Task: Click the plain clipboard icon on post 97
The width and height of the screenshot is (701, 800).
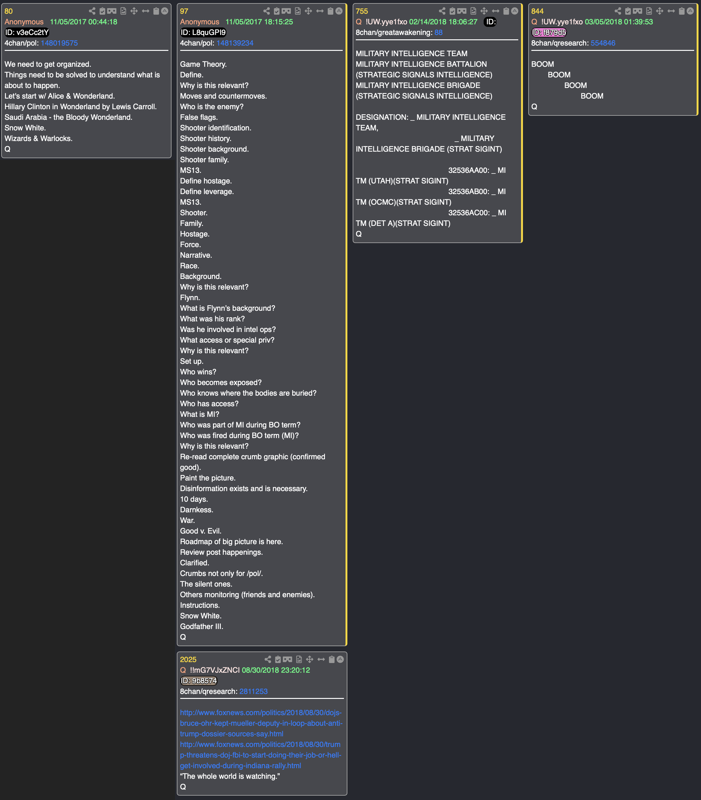Action: coord(331,11)
